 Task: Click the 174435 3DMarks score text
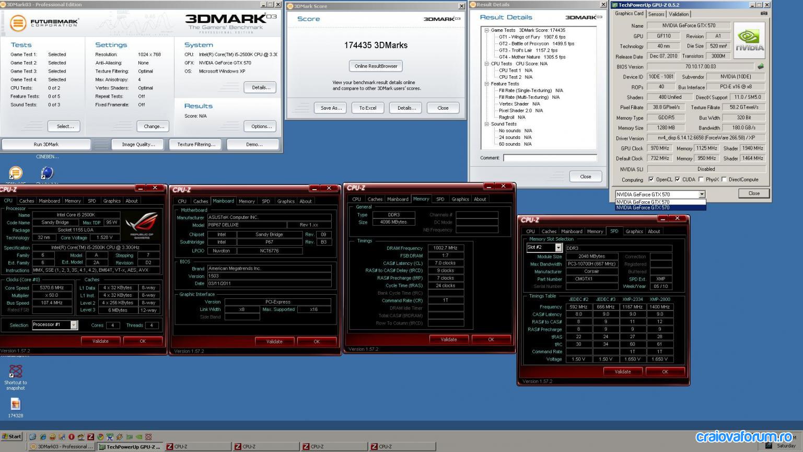click(376, 45)
